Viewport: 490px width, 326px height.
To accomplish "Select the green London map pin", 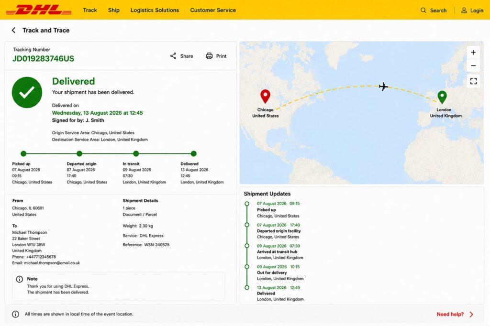I will (442, 97).
